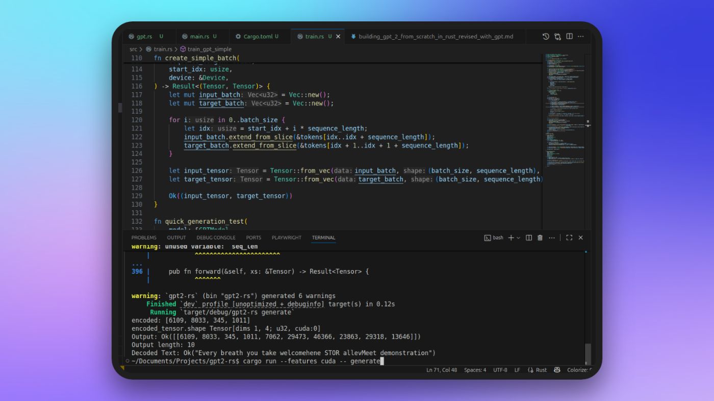
Task: Toggle maximized terminal panel size
Action: [x=569, y=238]
